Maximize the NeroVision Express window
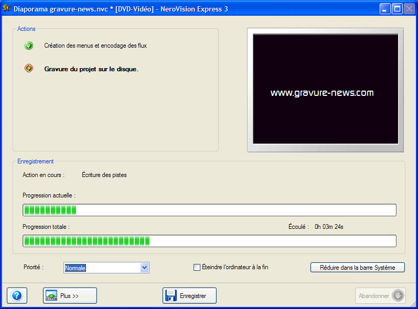418x309 pixels. click(397, 9)
